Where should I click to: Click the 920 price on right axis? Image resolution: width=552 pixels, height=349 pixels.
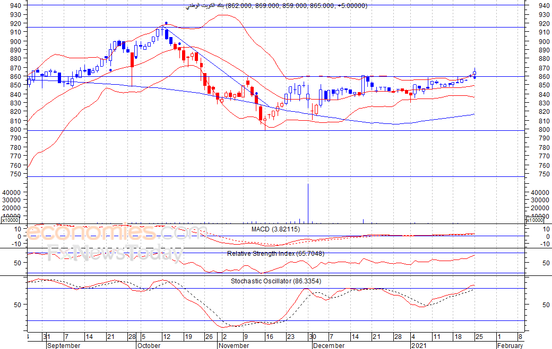[x=544, y=24]
